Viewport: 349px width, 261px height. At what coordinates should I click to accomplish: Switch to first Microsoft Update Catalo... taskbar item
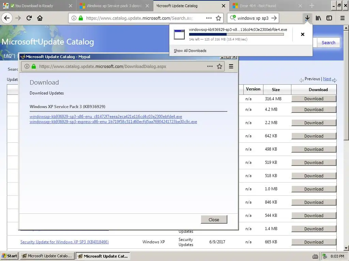click(x=47, y=256)
